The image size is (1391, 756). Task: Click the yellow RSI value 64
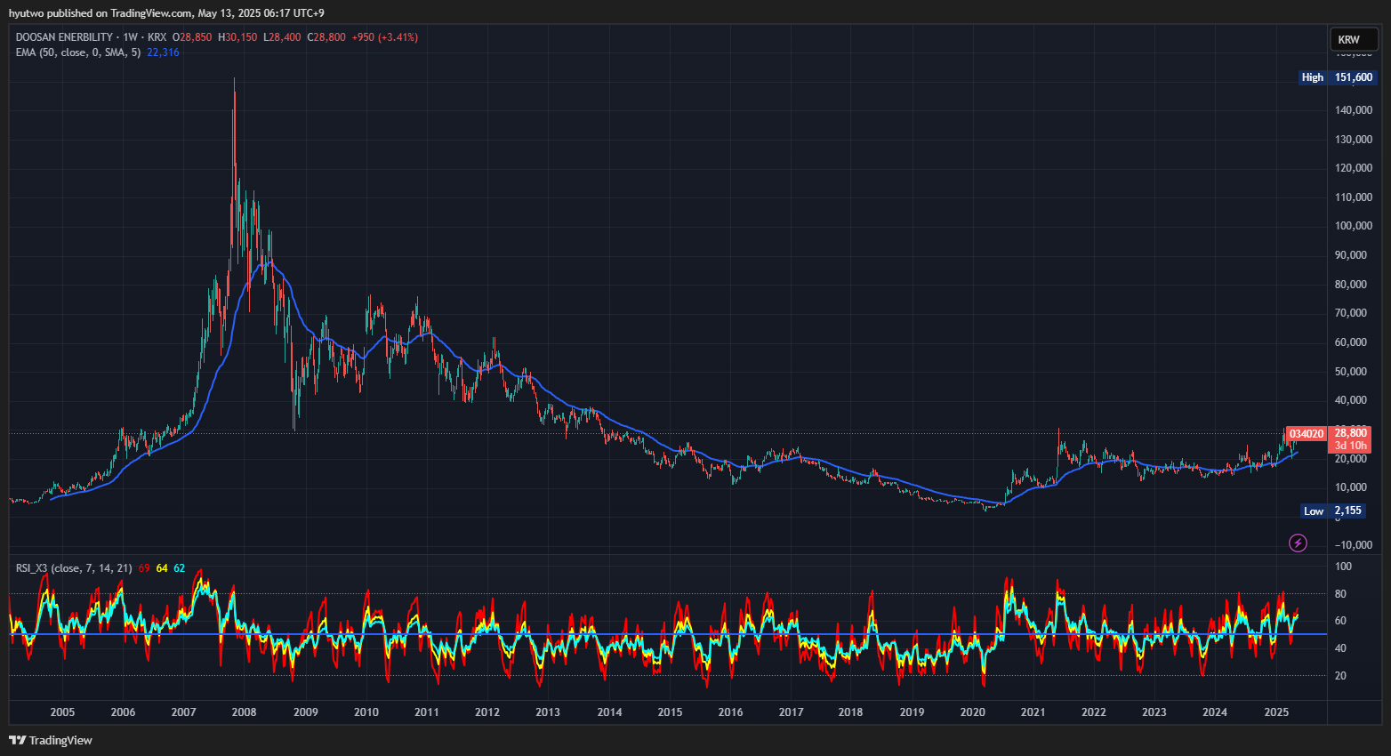click(x=162, y=567)
